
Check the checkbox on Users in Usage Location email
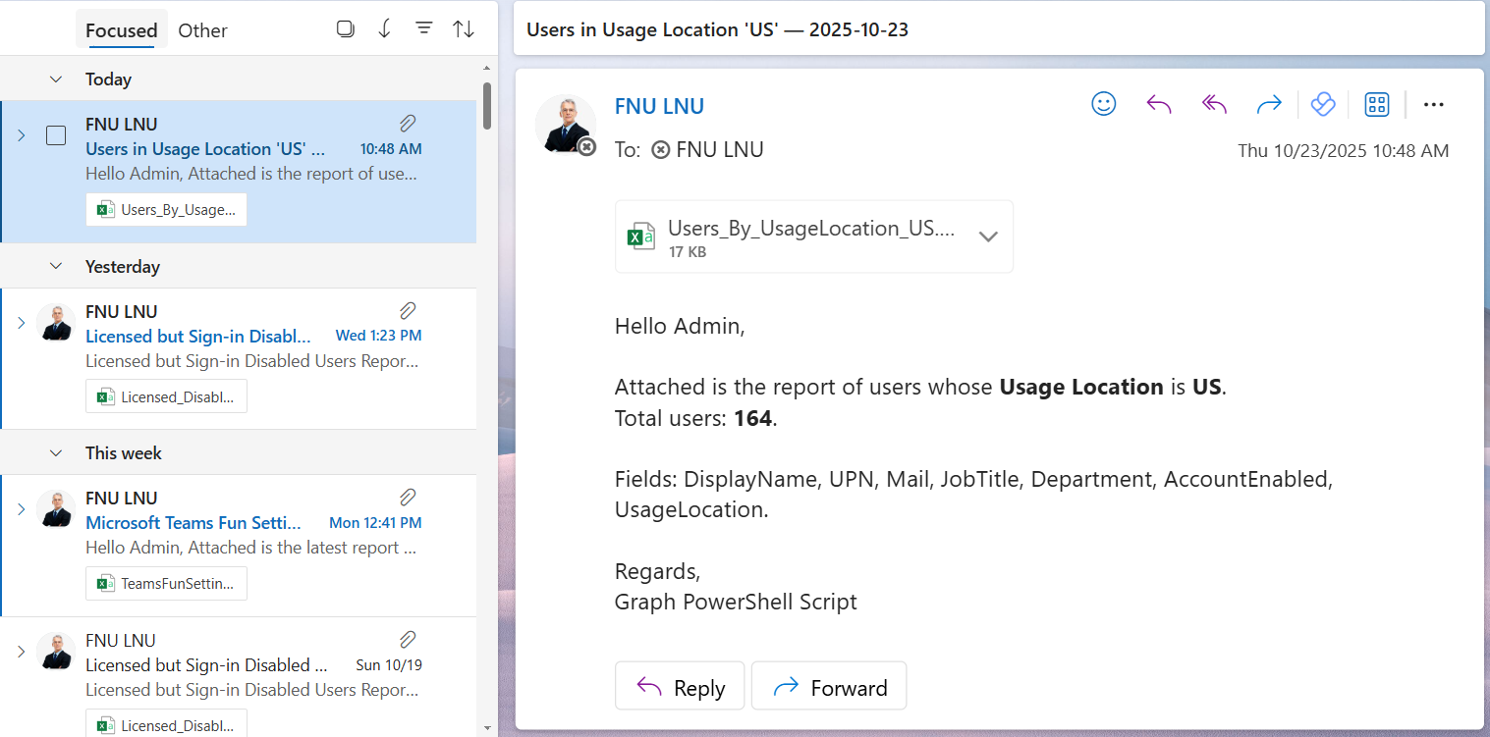pyautogui.click(x=56, y=135)
